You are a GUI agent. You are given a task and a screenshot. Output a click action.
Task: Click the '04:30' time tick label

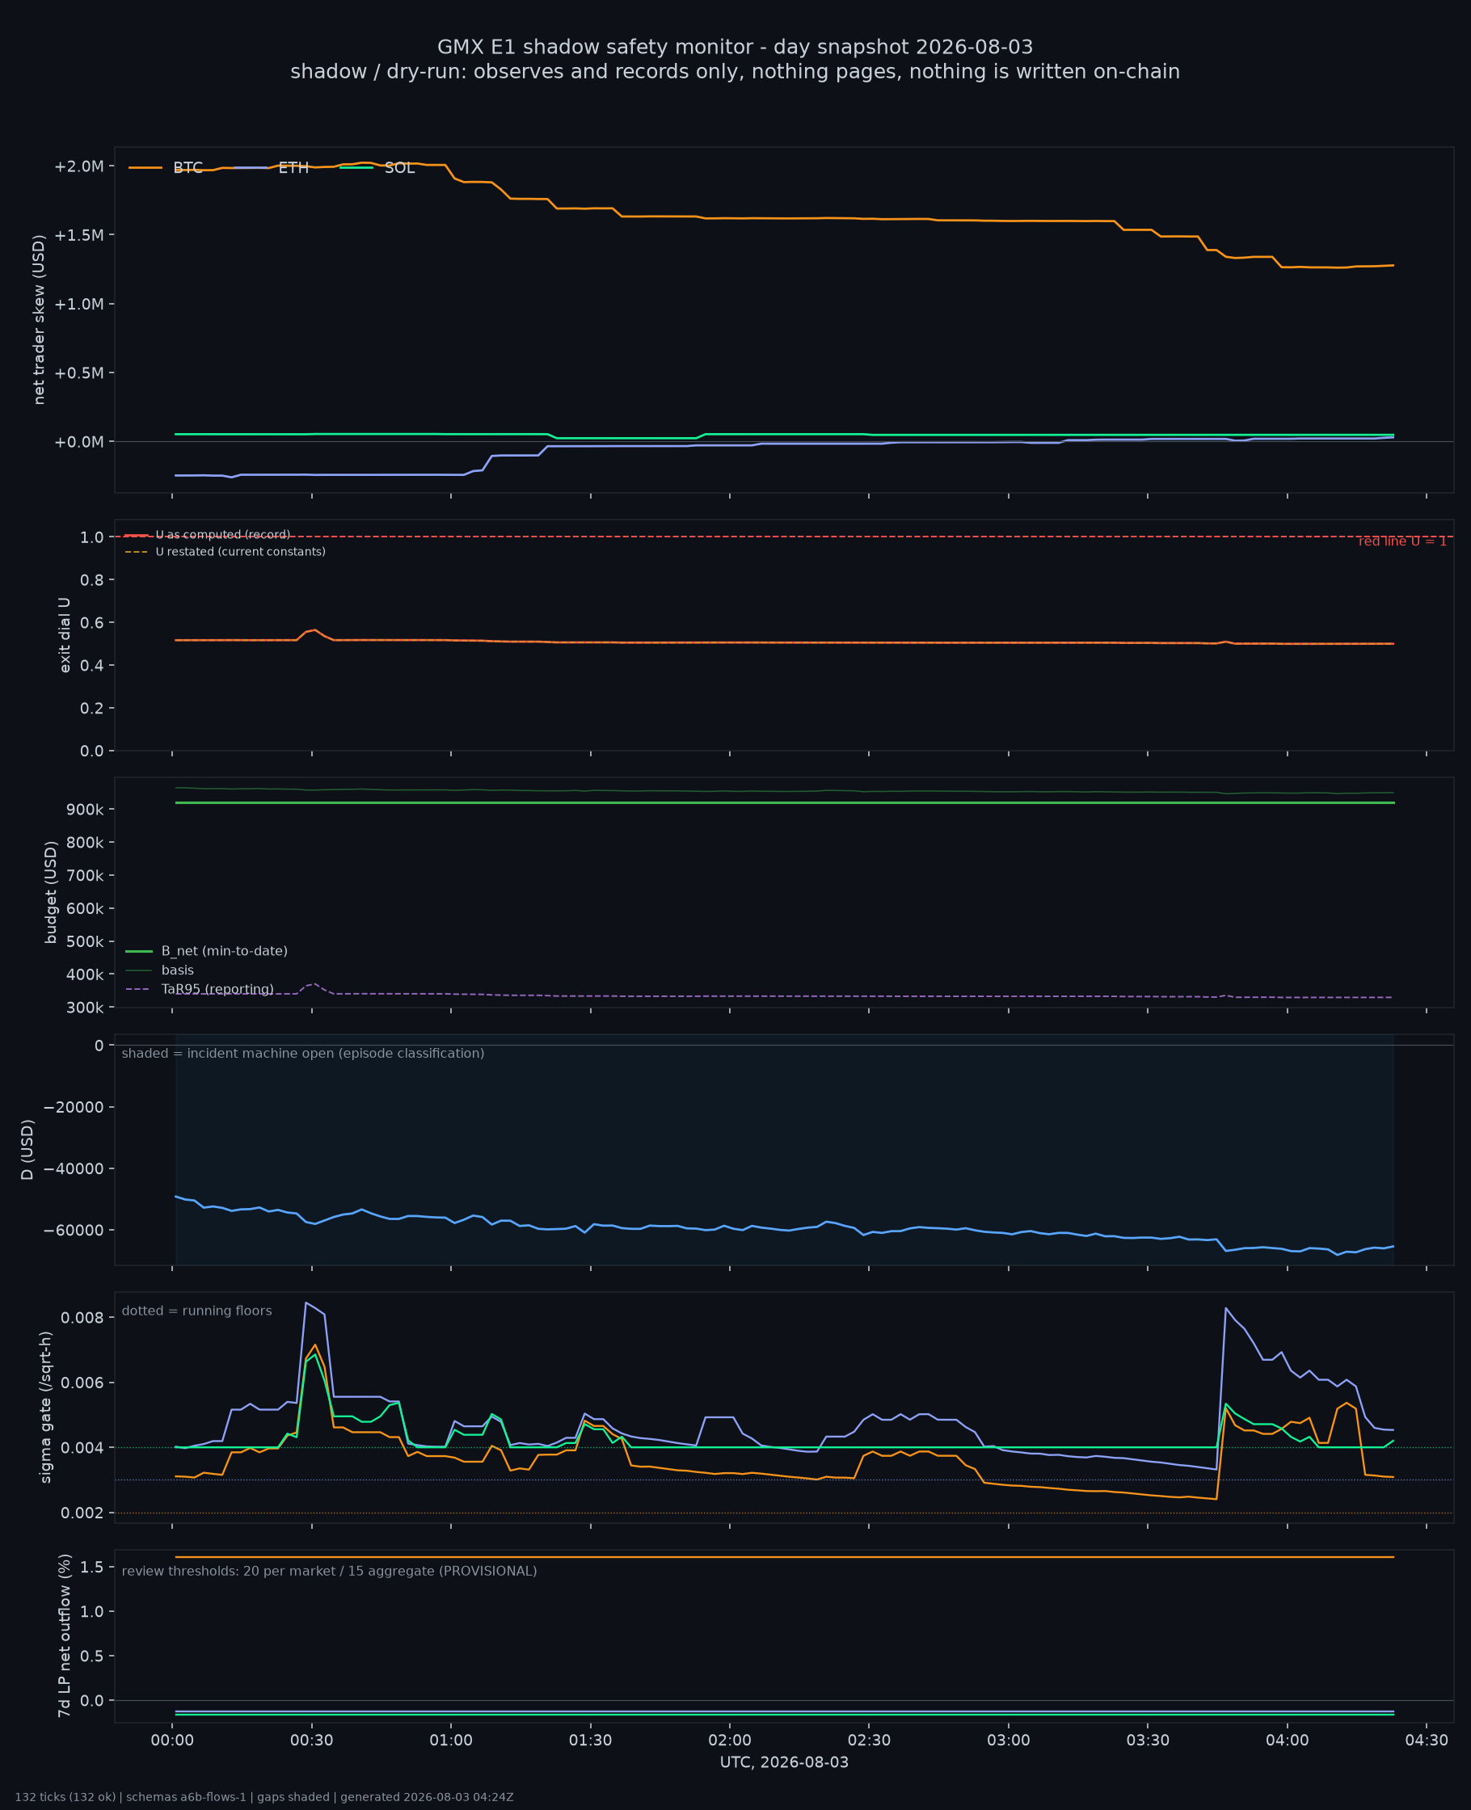point(1427,1741)
